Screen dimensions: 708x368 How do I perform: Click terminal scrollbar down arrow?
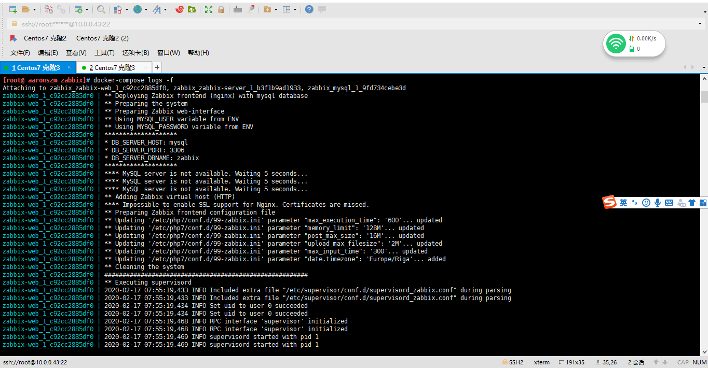[704, 352]
